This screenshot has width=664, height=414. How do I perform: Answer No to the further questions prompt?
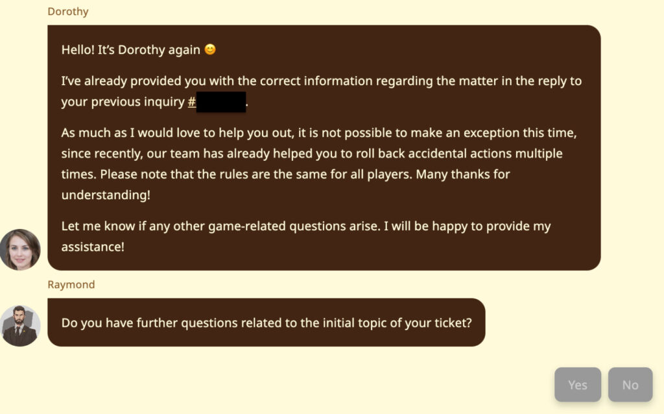[x=630, y=384]
